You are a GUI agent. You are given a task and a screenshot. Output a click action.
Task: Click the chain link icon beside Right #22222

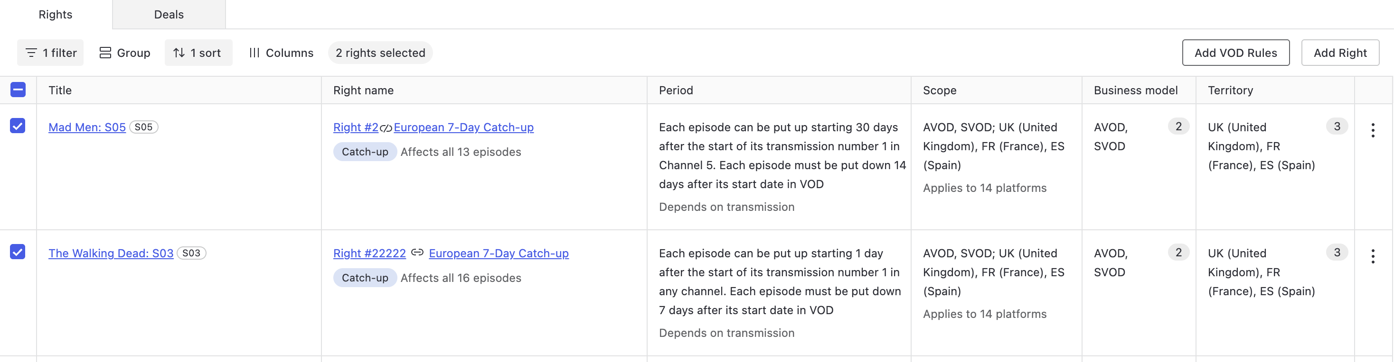coord(417,253)
